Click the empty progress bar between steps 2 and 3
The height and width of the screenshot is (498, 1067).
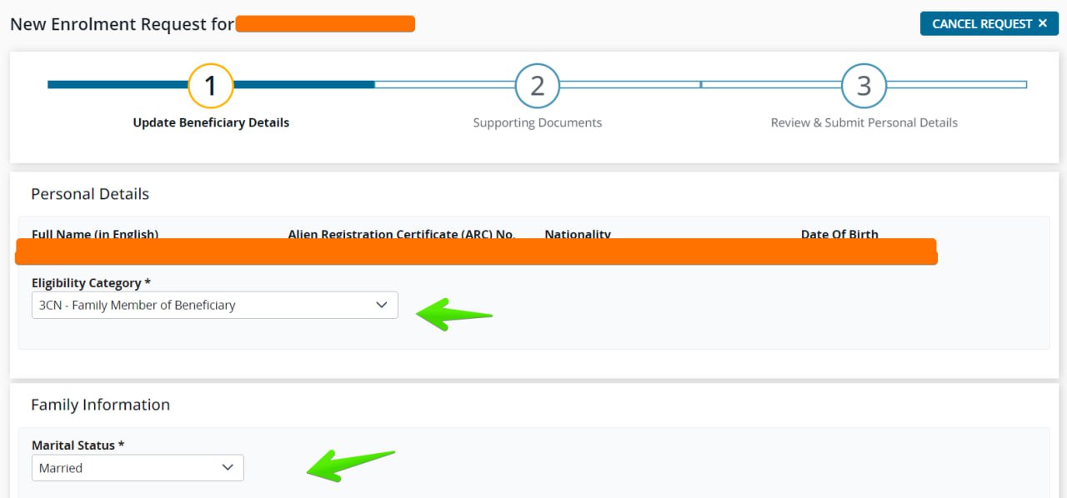pyautogui.click(x=700, y=85)
